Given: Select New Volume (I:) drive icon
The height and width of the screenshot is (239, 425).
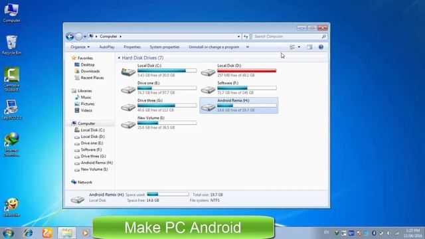Looking at the screenshot, I should pyautogui.click(x=128, y=125).
